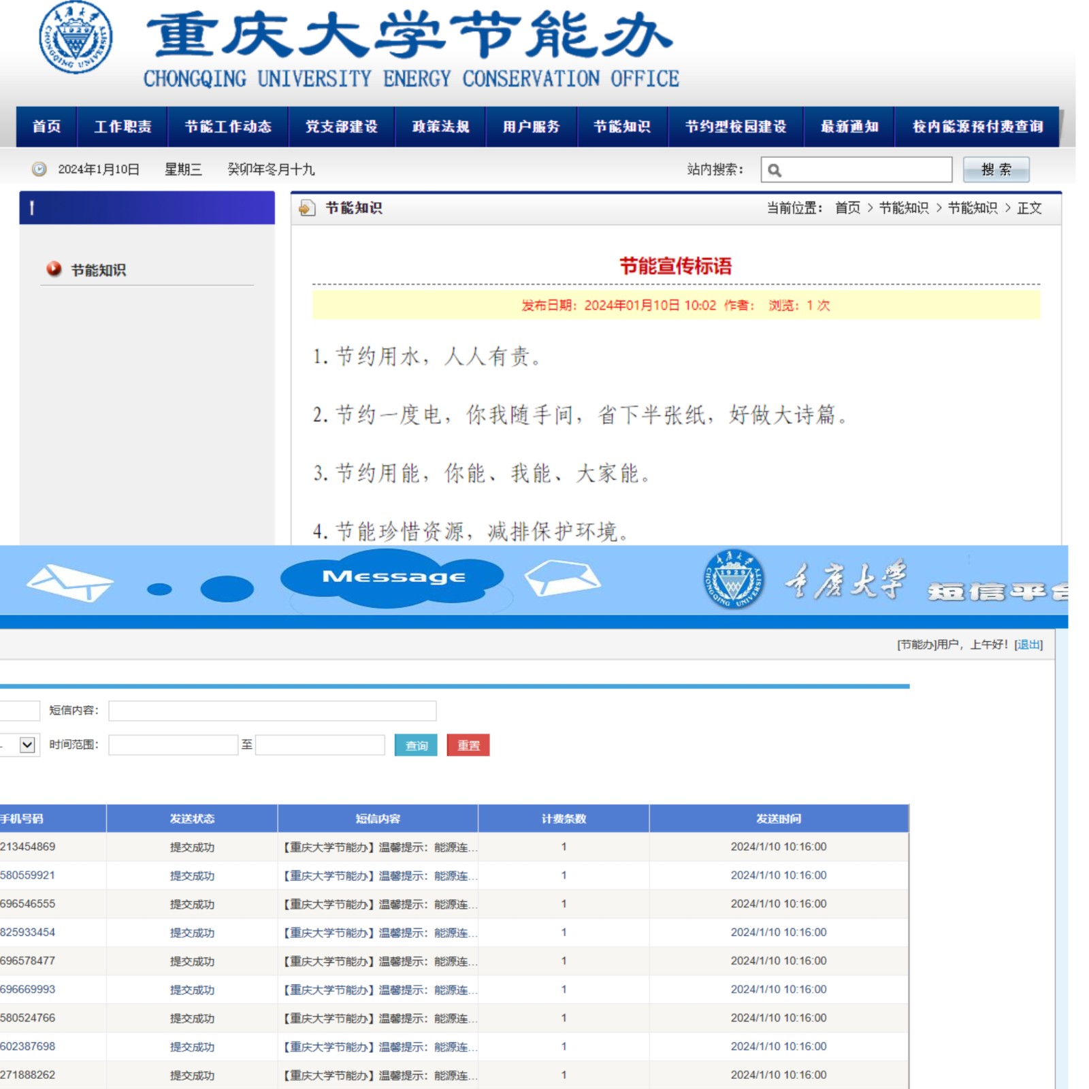Viewport: 1089px width, 1089px height.
Task: Click the red 重置 button
Action: (468, 745)
